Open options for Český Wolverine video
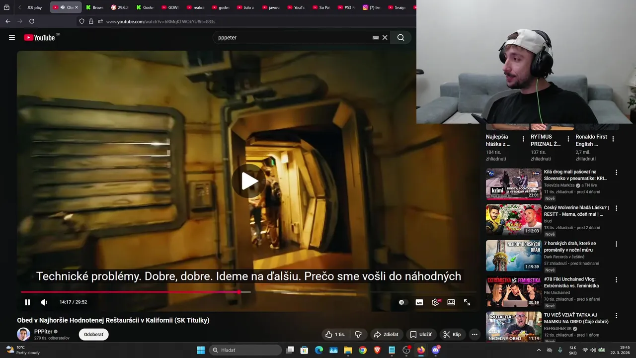 point(616,208)
